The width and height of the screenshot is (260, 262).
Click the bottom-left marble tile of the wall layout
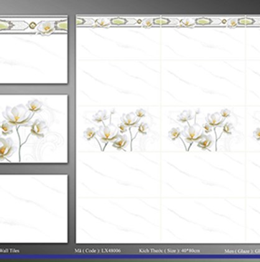119,220
